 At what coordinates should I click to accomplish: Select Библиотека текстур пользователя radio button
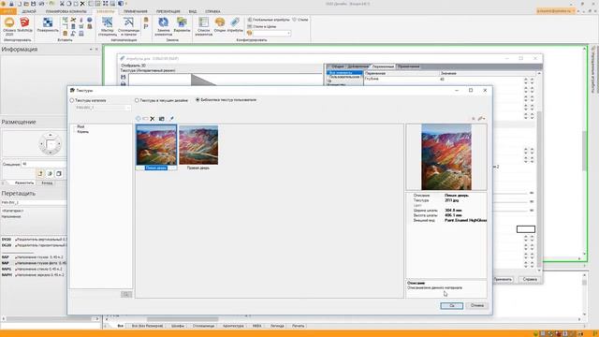(x=197, y=100)
